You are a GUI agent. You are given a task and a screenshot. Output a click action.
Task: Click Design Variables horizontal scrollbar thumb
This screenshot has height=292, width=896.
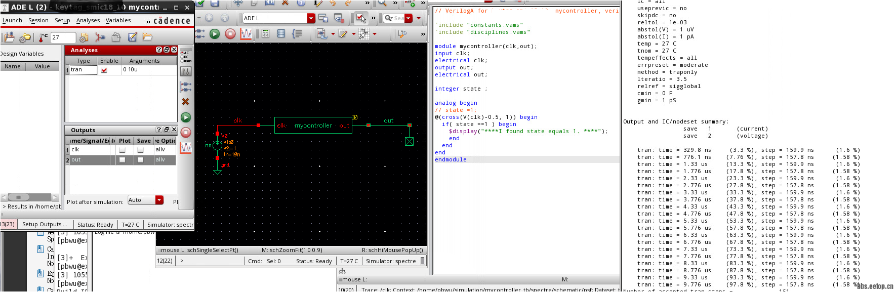[x=19, y=197]
